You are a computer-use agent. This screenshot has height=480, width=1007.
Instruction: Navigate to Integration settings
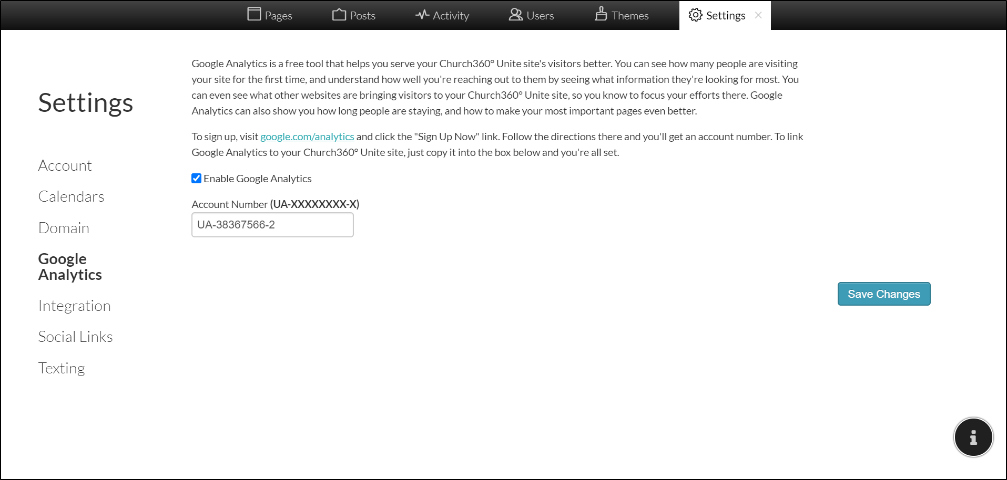[75, 306]
